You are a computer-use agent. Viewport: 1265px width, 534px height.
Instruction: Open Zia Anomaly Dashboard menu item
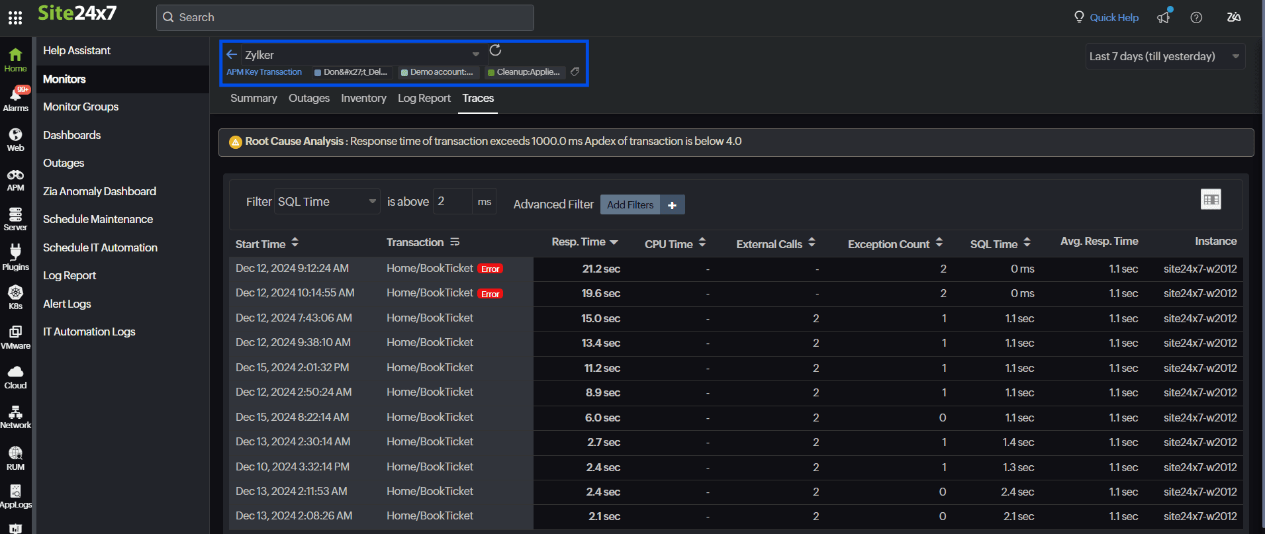coord(99,191)
